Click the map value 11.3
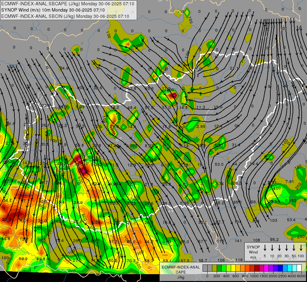 201,107
